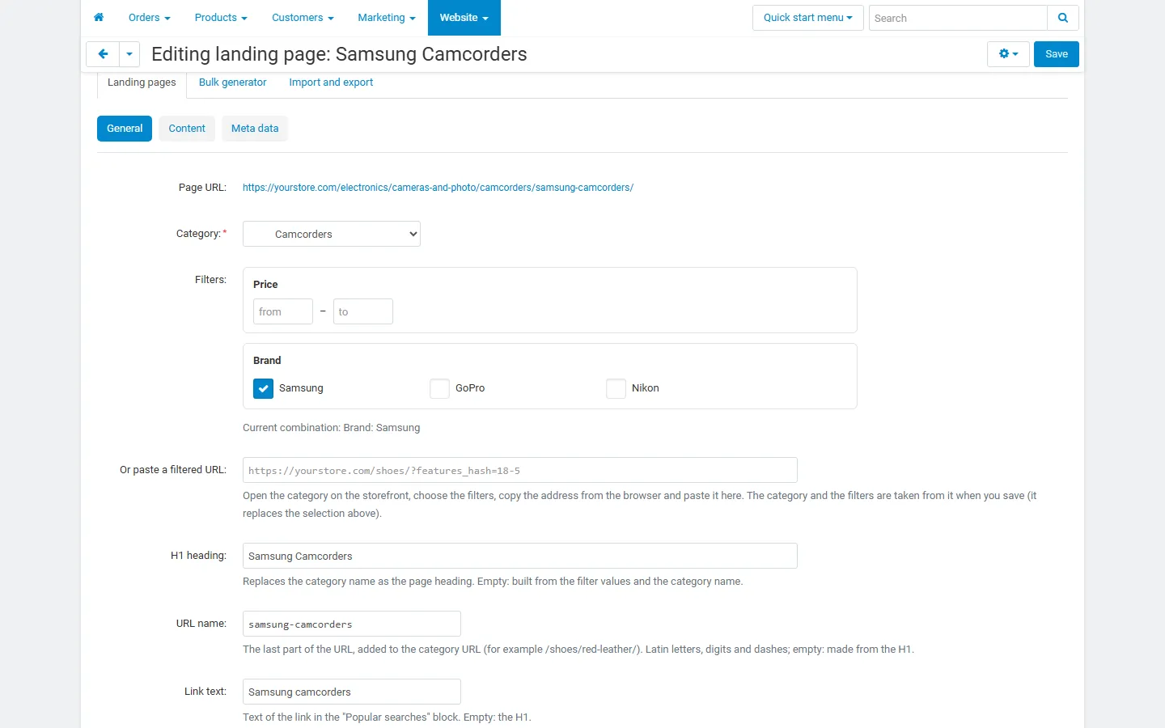
Task: Click the 'Current combination: Brand: Samsung' text
Action: (x=332, y=428)
